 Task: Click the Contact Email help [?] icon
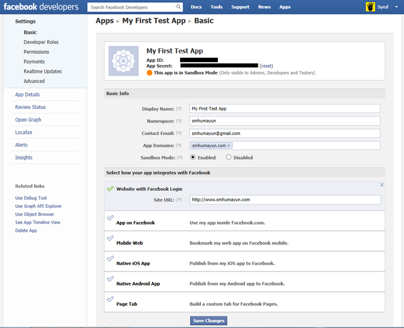pos(179,133)
